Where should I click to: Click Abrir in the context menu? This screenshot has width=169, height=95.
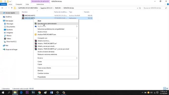click(x=56, y=21)
